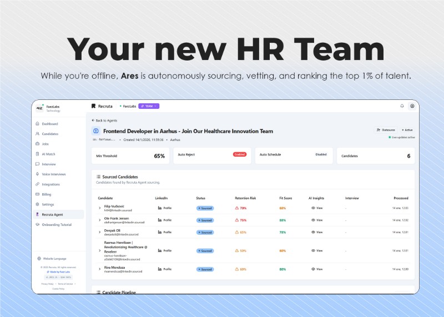
Task: Expand the Filip Vučković row
Action: (x=100, y=208)
